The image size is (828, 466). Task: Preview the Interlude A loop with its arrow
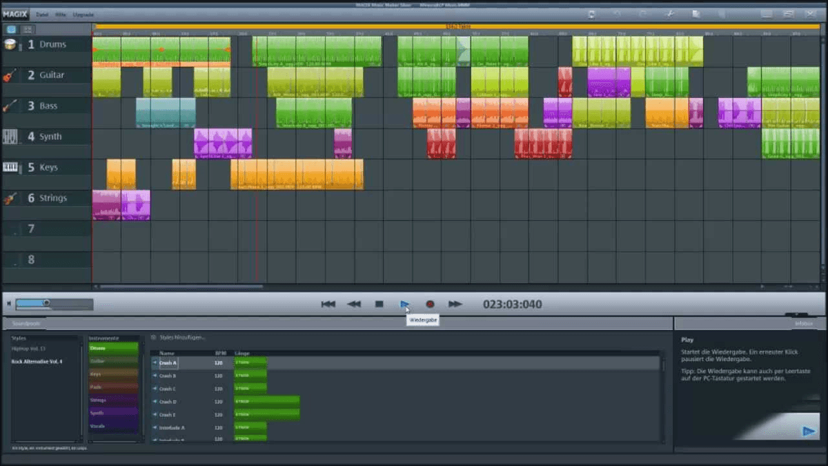[155, 428]
